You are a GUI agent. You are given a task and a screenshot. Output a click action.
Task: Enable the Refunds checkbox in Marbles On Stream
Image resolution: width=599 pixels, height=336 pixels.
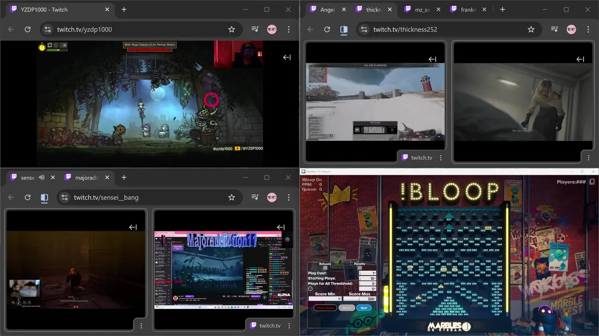(325, 268)
